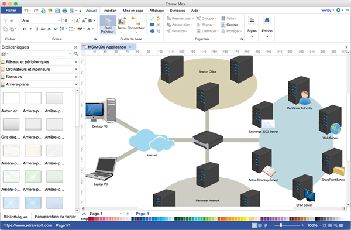
Task: Increase font size with the larger A icon
Action: point(78,20)
